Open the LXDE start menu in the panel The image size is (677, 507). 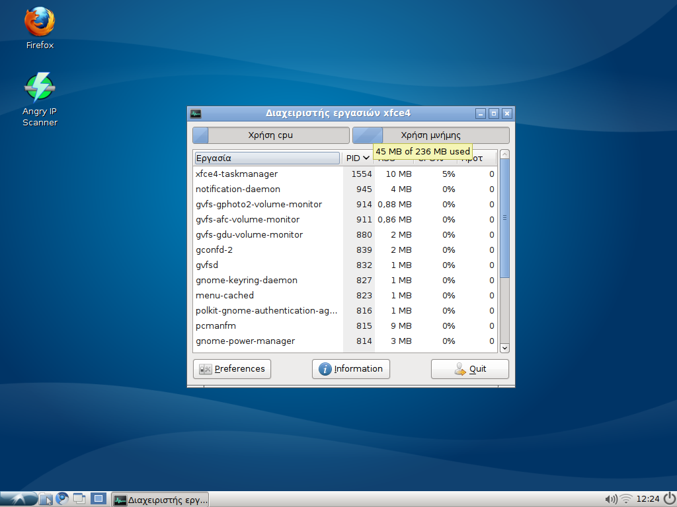[18, 499]
